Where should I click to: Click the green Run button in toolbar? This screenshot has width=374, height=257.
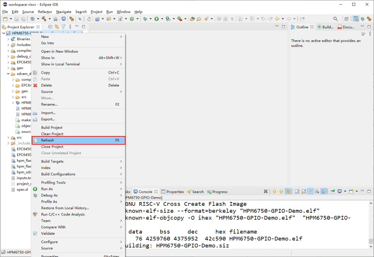[157, 19]
